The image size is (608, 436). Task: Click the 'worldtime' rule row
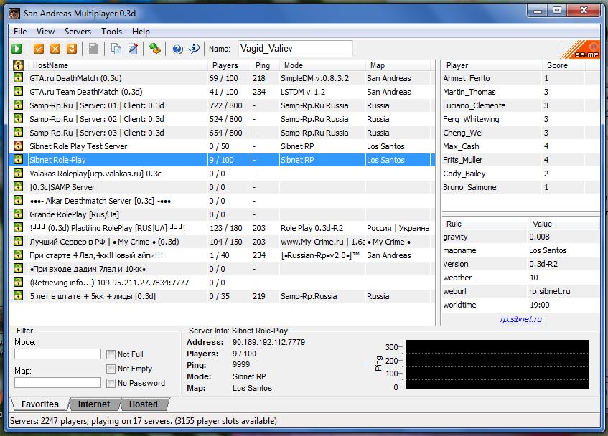pos(520,305)
